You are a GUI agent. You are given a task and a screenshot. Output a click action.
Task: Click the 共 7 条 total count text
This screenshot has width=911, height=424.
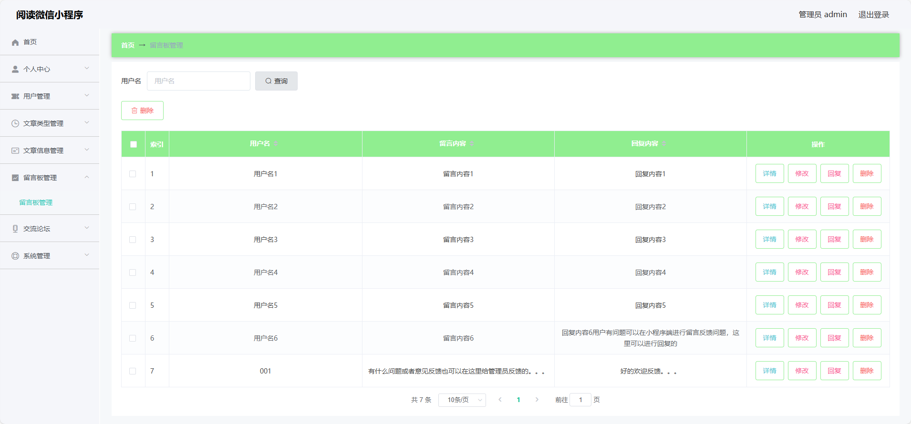(421, 400)
